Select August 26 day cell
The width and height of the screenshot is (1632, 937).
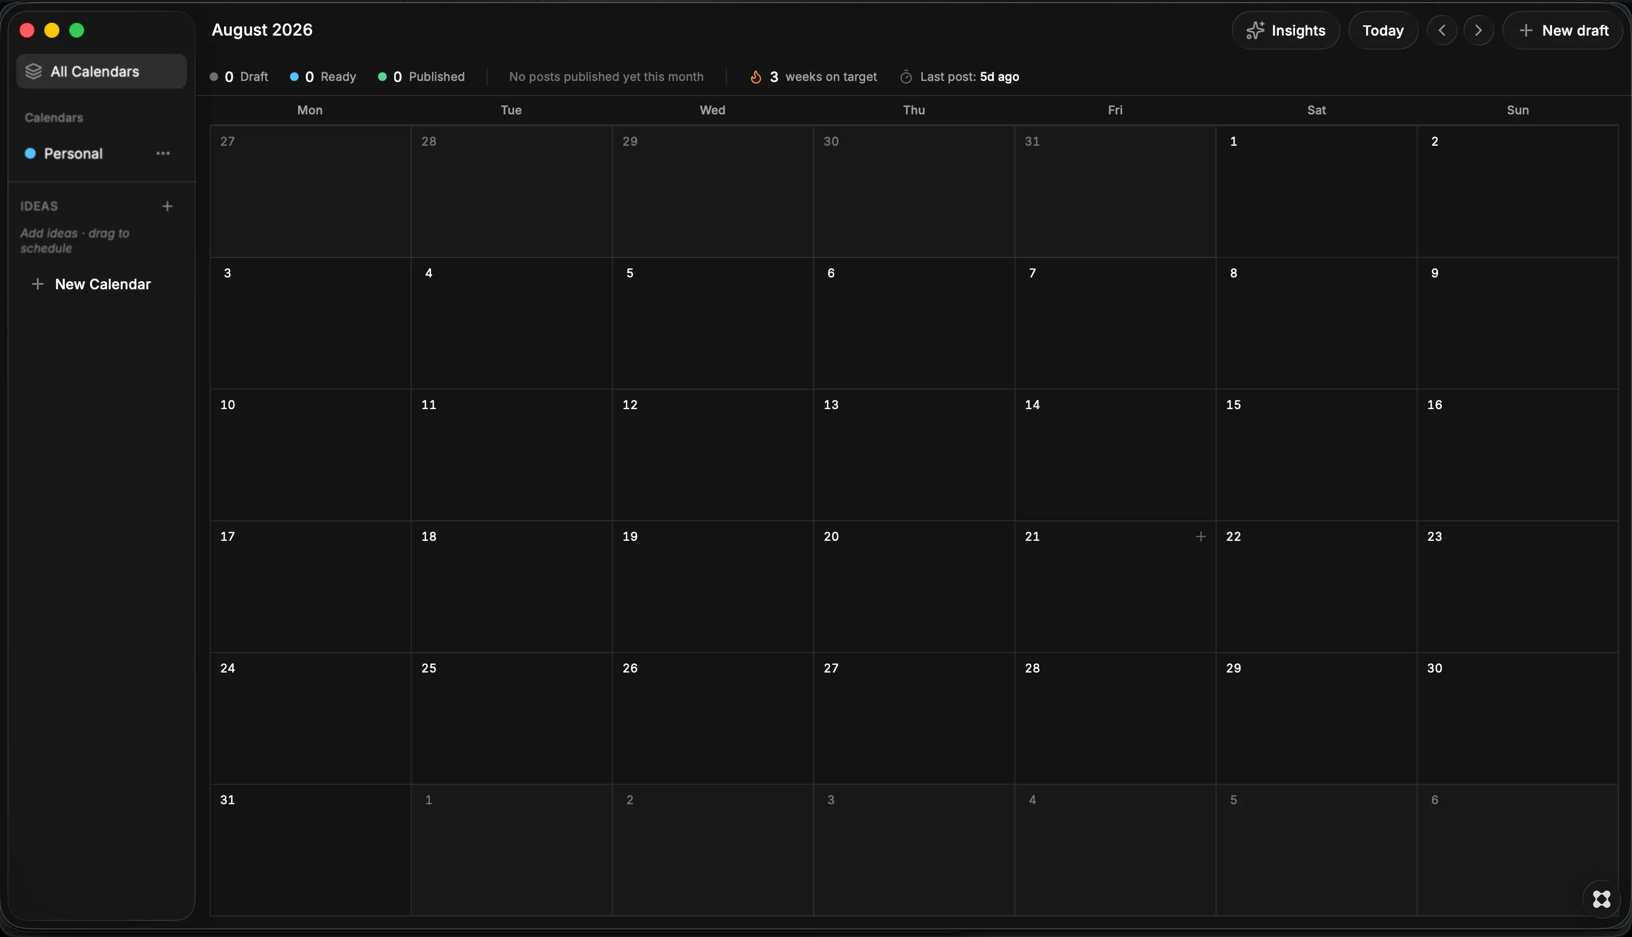[x=713, y=718]
